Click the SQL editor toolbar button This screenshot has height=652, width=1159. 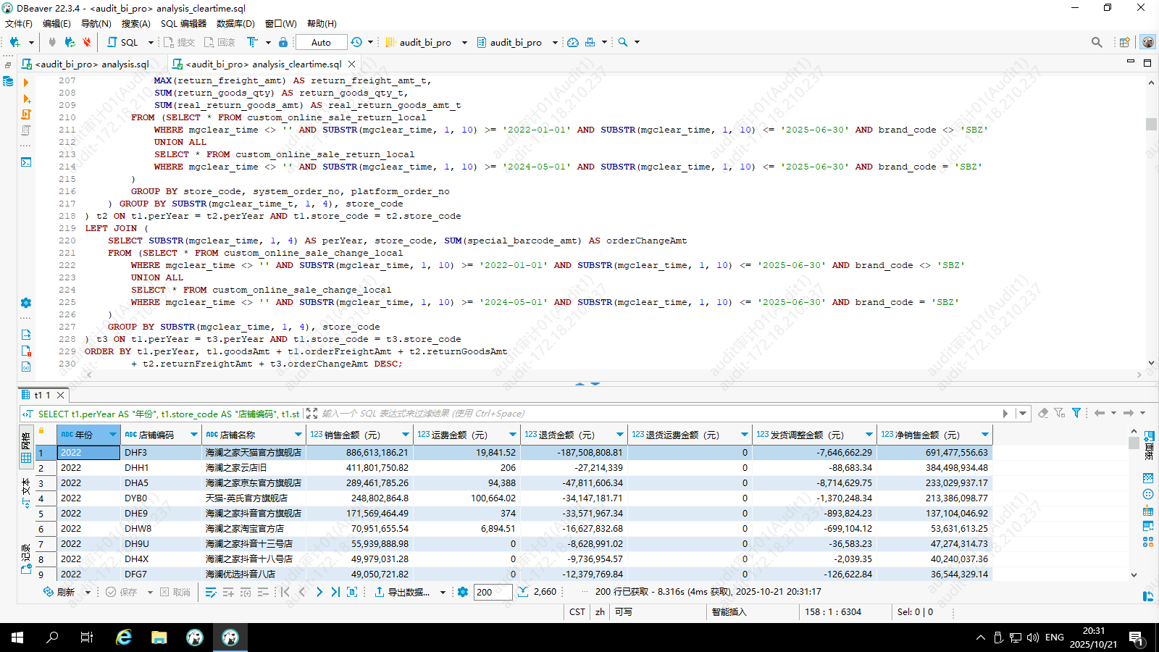pyautogui.click(x=123, y=42)
